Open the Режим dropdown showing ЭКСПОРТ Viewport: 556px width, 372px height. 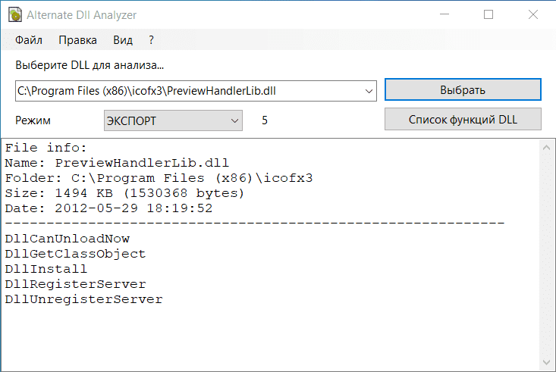[x=173, y=120]
